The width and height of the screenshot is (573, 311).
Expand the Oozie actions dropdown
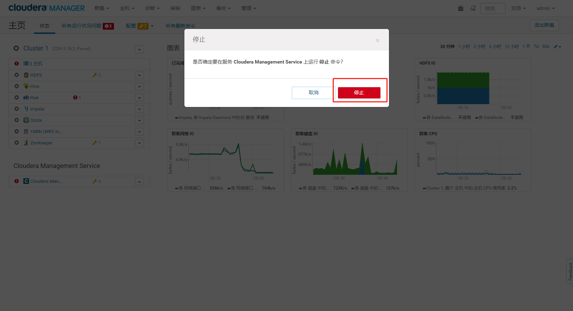coord(139,120)
